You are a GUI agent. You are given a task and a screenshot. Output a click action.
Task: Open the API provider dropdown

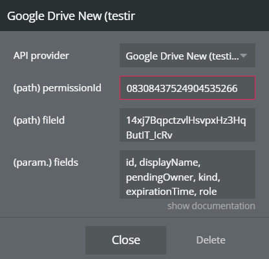pyautogui.click(x=188, y=56)
